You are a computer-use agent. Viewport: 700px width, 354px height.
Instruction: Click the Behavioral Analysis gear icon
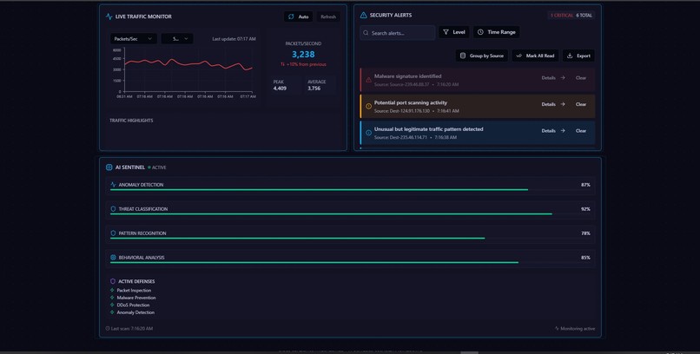(113, 257)
